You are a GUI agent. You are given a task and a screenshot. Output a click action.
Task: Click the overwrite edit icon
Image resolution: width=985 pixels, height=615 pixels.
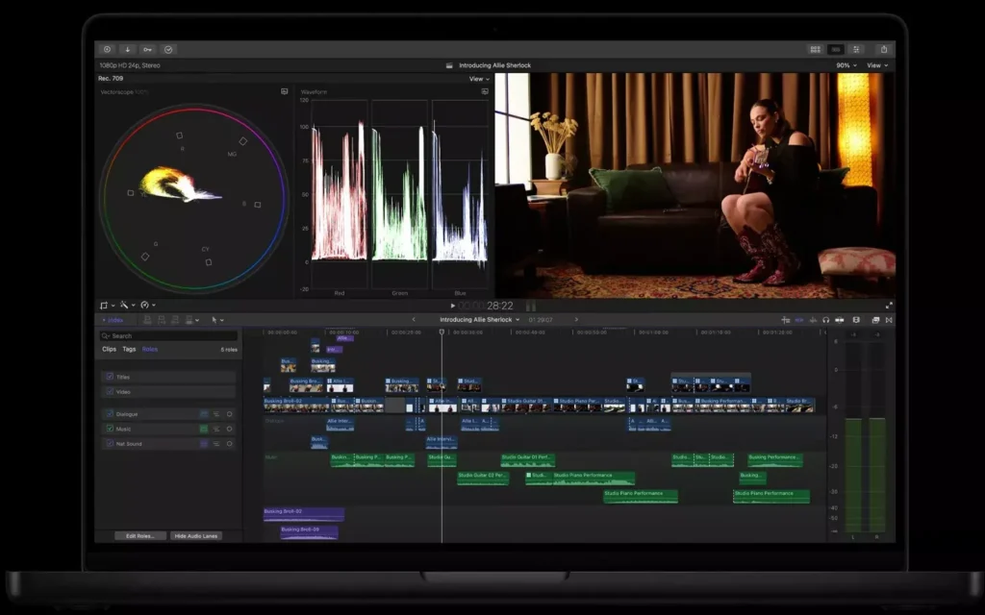(189, 320)
